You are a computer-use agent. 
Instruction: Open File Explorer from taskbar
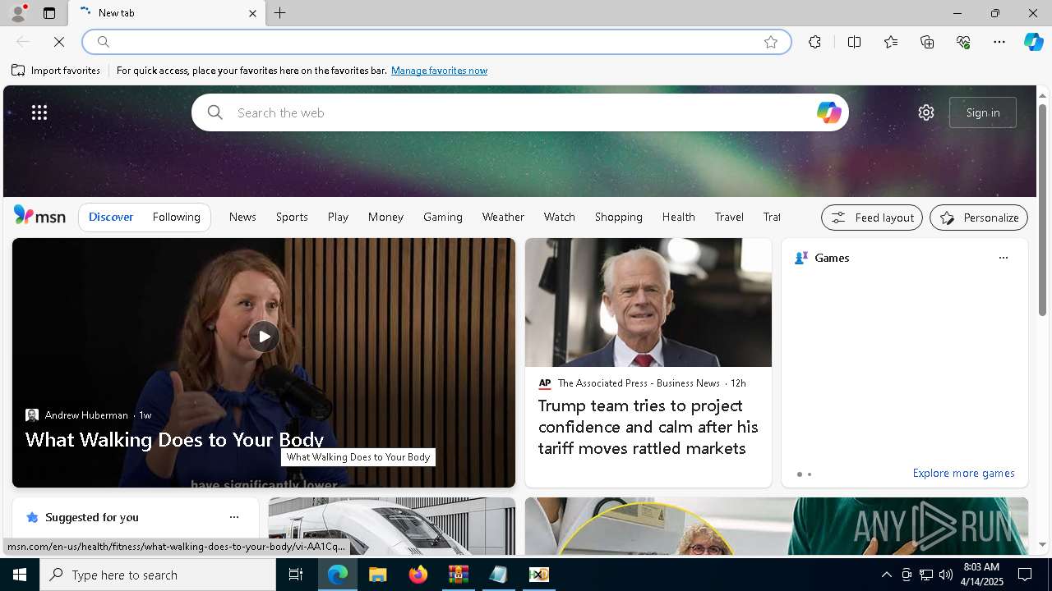pos(377,575)
